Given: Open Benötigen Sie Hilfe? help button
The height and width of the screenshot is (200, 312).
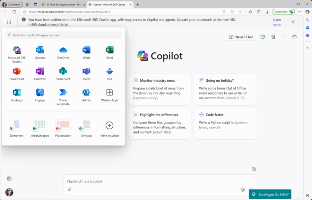Looking at the screenshot, I should 270,194.
